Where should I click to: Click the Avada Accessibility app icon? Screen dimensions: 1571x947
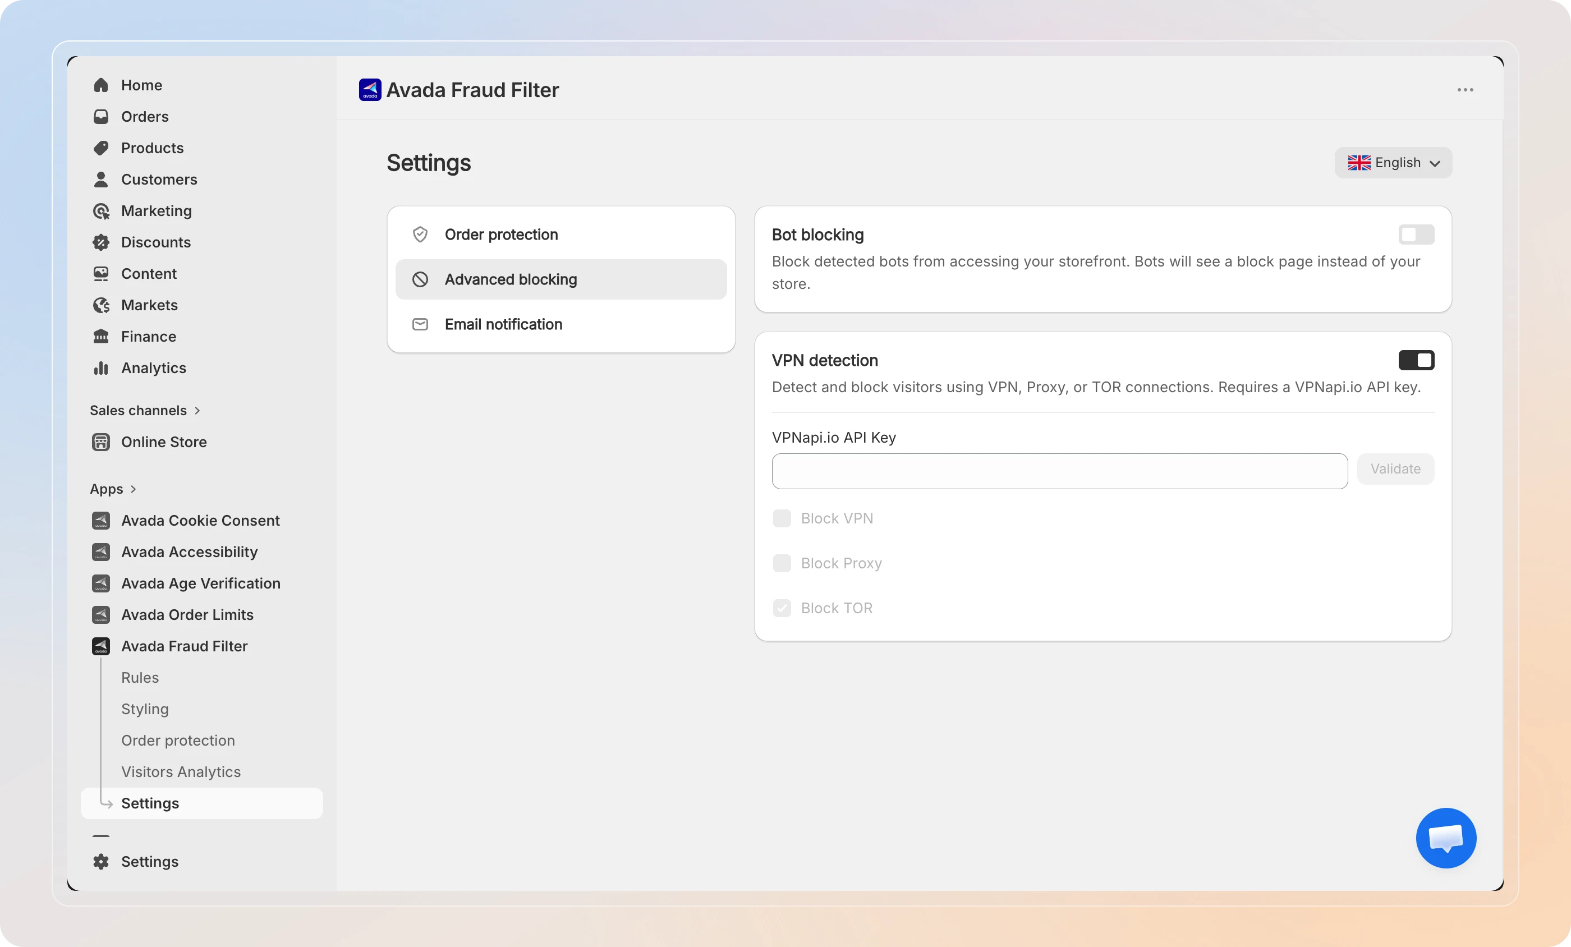coord(101,551)
